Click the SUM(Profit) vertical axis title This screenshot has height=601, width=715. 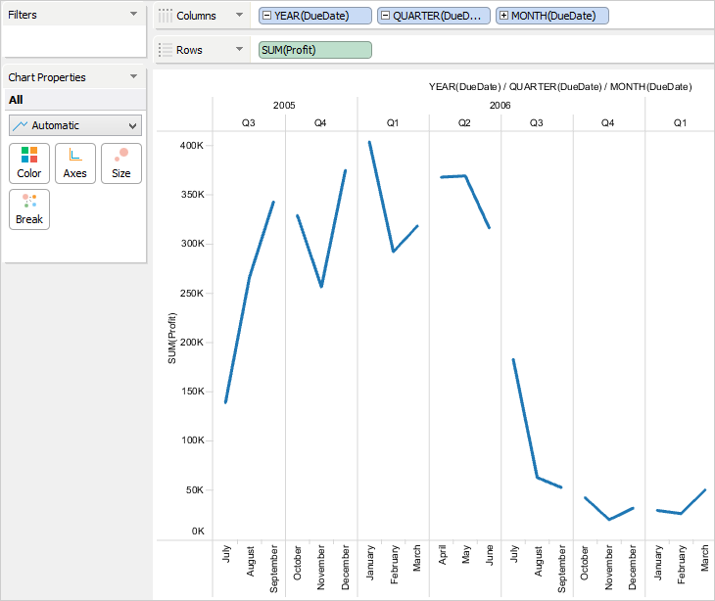pos(172,338)
